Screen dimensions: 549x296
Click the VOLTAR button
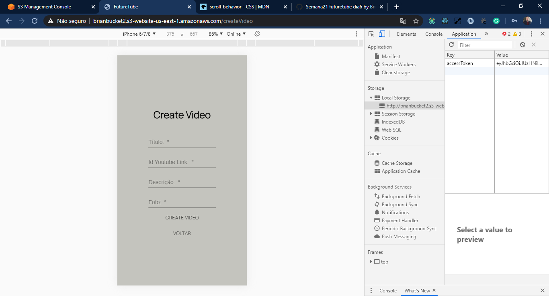[182, 233]
